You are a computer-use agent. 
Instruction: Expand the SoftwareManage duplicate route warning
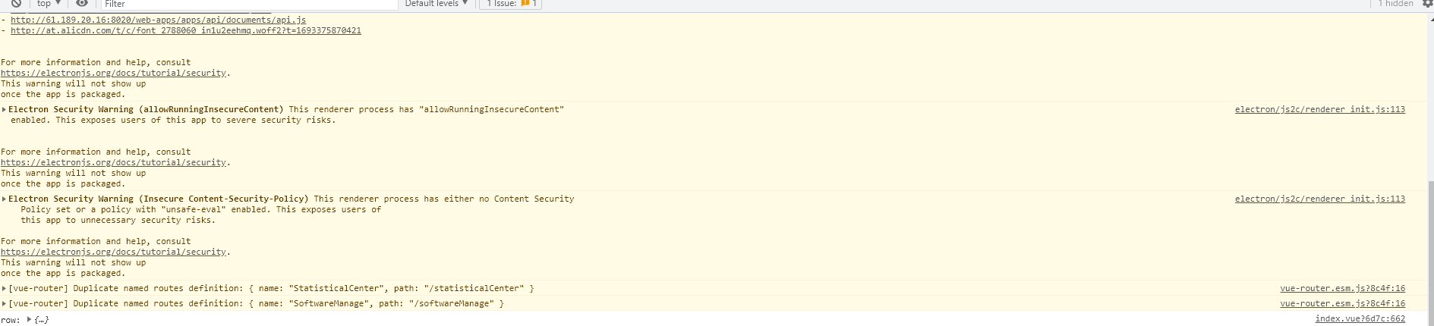click(x=5, y=304)
